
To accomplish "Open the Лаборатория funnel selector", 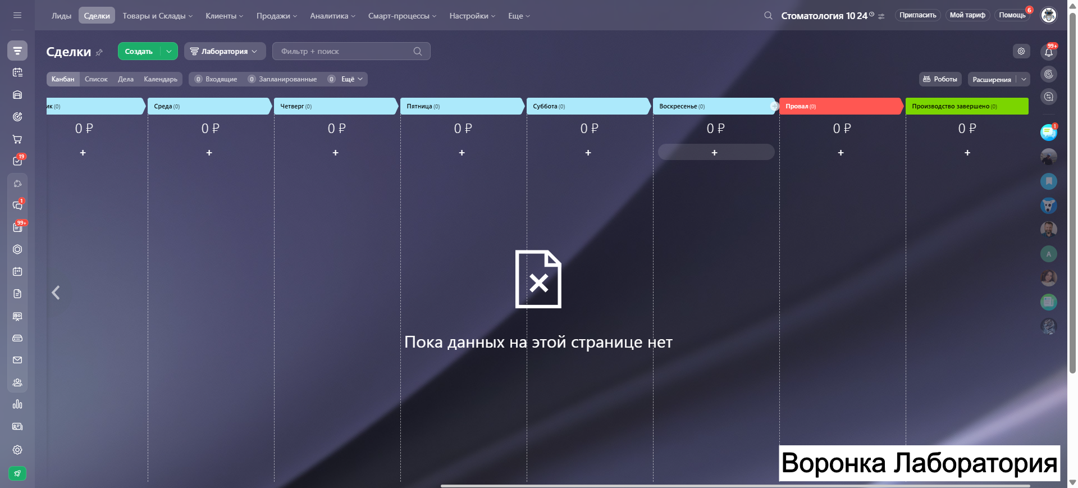I will coord(225,51).
